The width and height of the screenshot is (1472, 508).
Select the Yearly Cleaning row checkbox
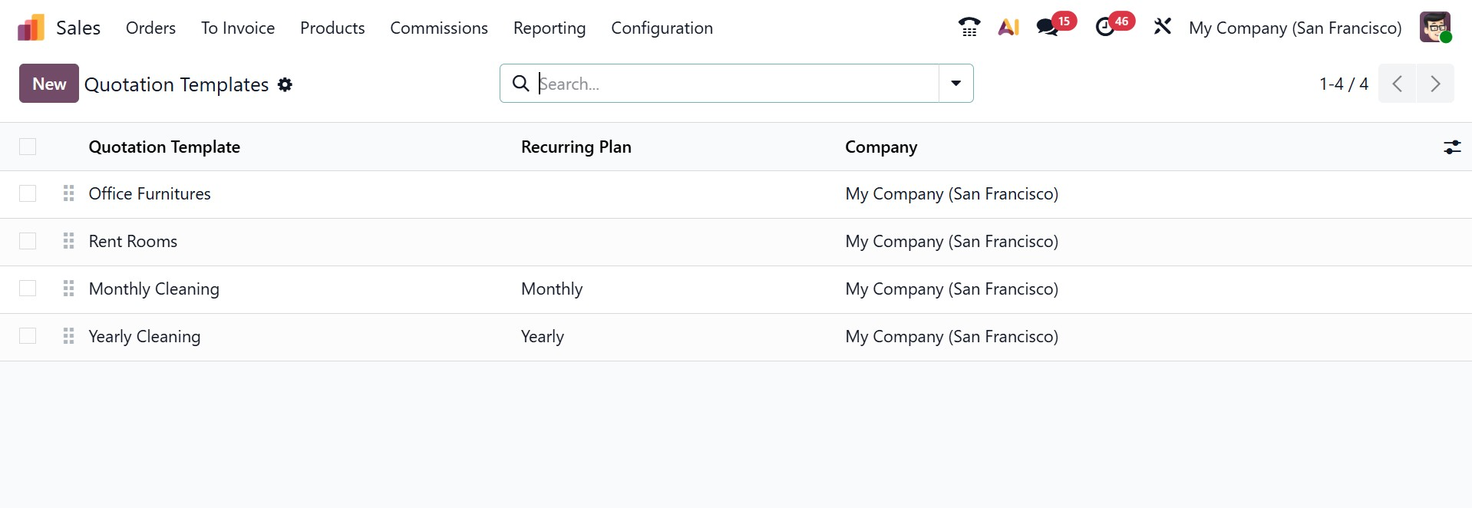(x=28, y=336)
